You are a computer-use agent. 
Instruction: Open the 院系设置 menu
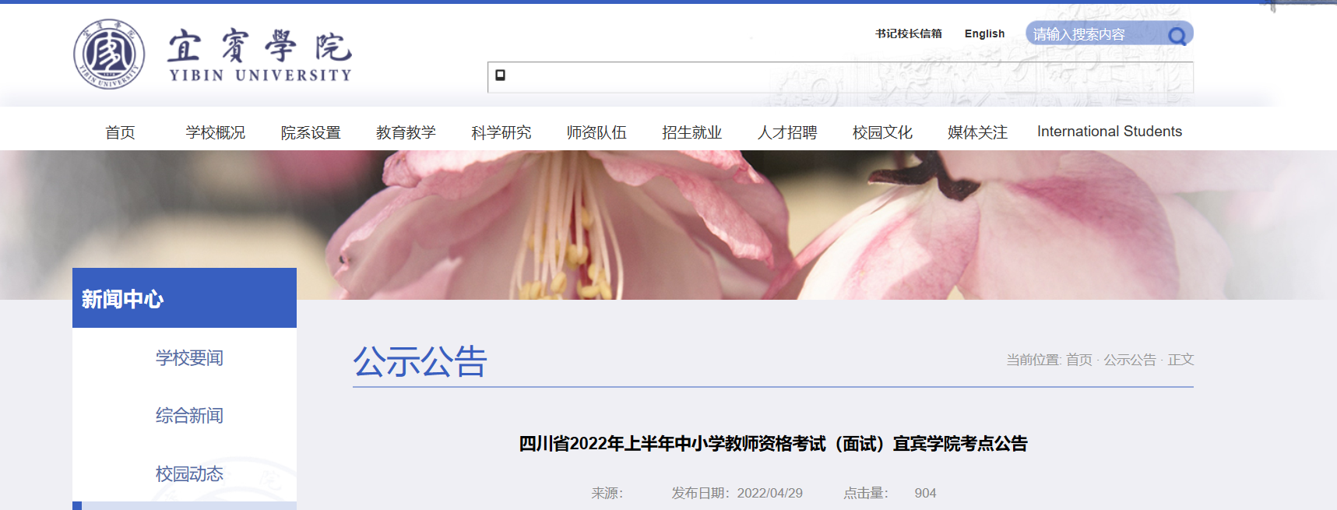[x=311, y=132]
